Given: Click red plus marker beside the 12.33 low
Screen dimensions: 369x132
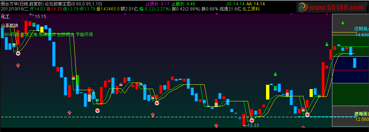Looking at the screenshot, I should click(x=252, y=120).
